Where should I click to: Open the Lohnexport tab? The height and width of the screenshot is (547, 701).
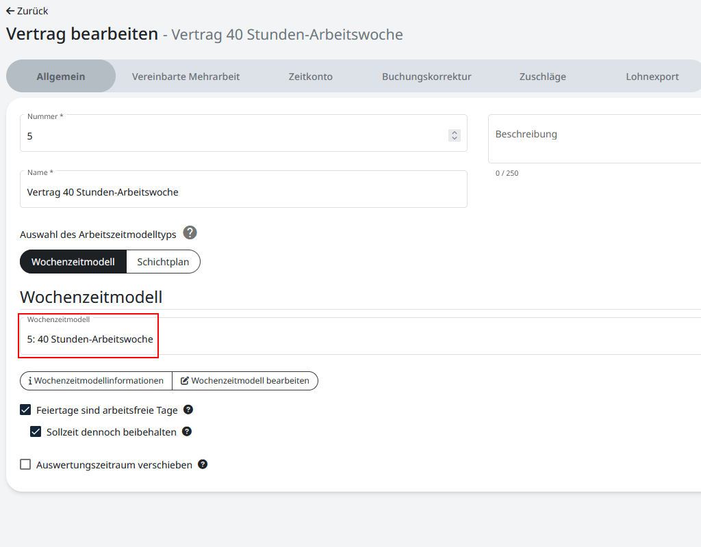click(652, 76)
